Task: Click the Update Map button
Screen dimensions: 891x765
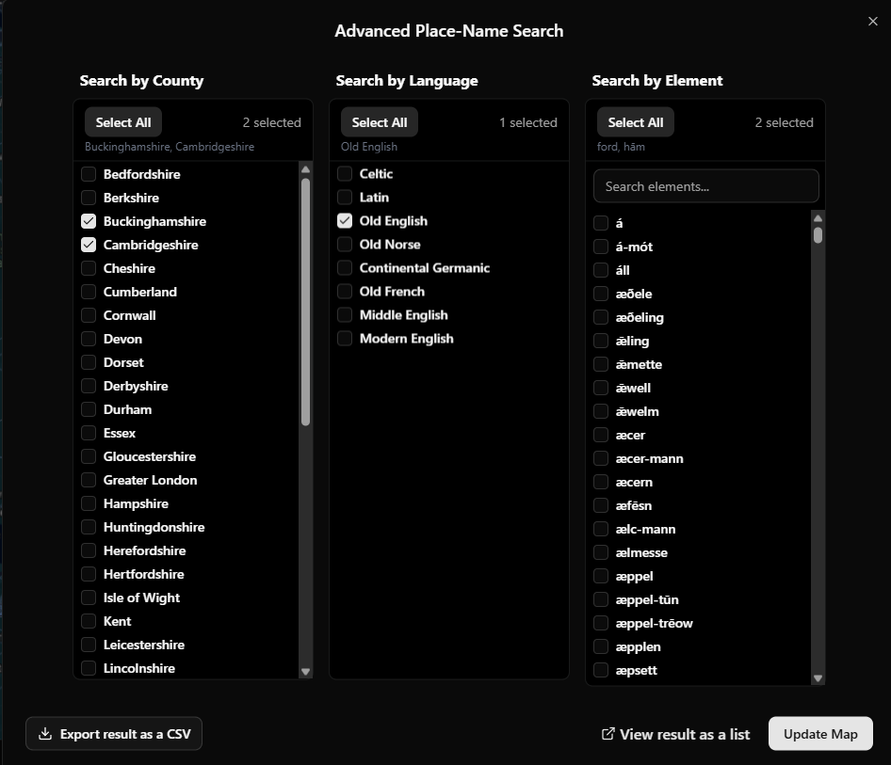Action: [x=819, y=734]
